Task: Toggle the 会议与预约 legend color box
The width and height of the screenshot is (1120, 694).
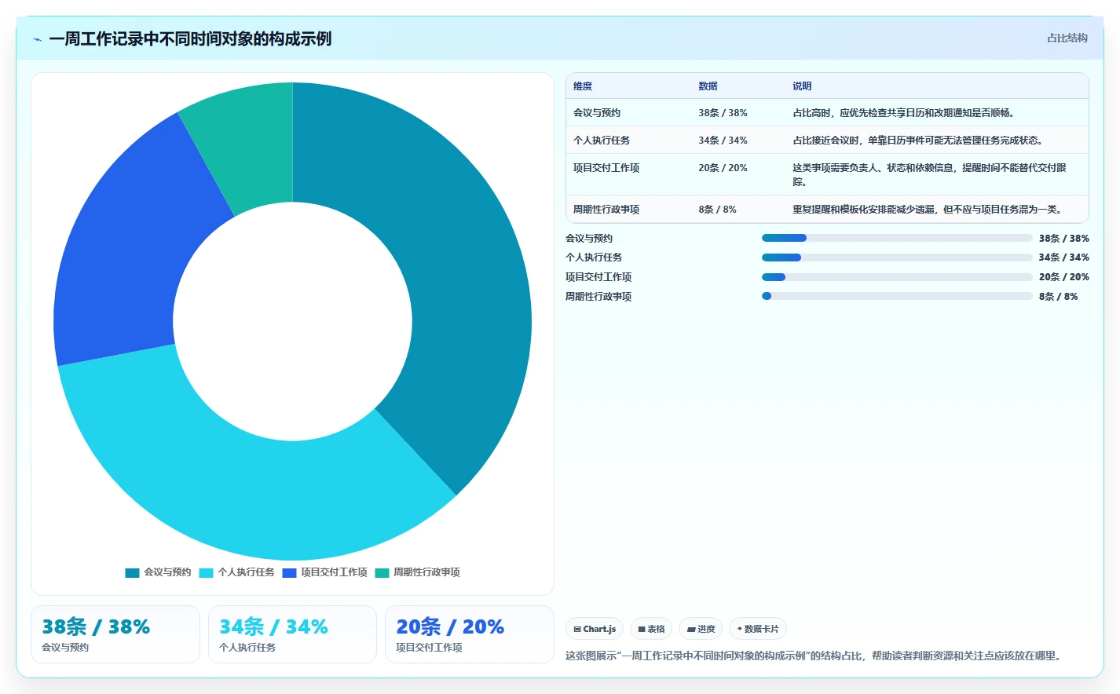Action: click(132, 572)
